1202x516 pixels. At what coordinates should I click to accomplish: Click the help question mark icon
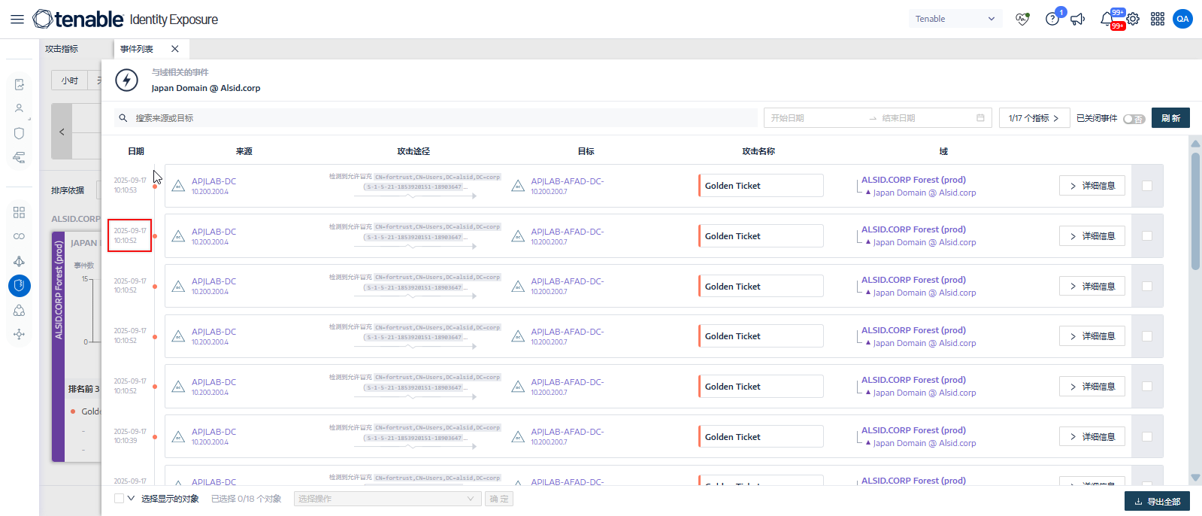1052,20
